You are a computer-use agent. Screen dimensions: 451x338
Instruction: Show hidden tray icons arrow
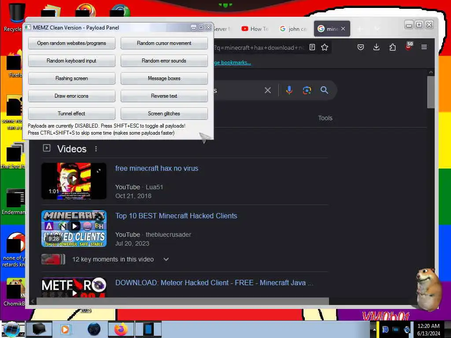coord(374,329)
